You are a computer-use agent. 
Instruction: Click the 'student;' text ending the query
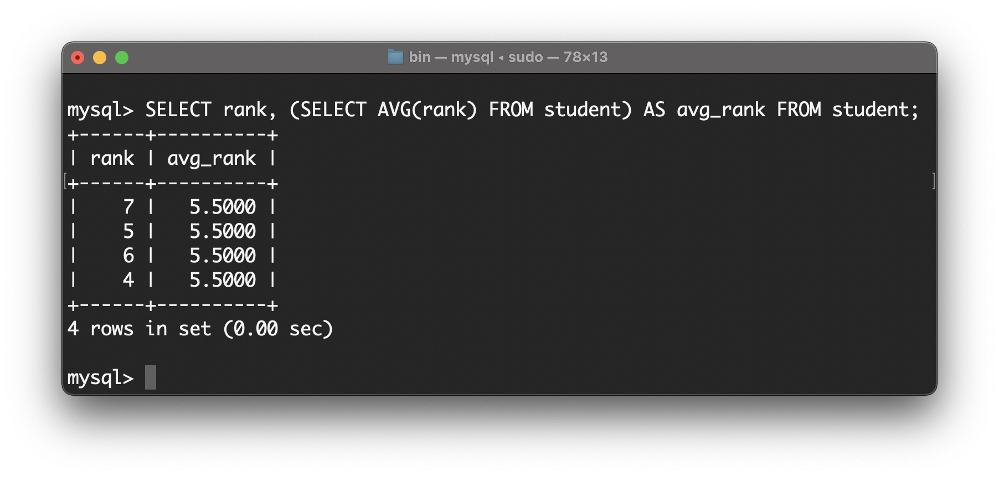point(876,110)
